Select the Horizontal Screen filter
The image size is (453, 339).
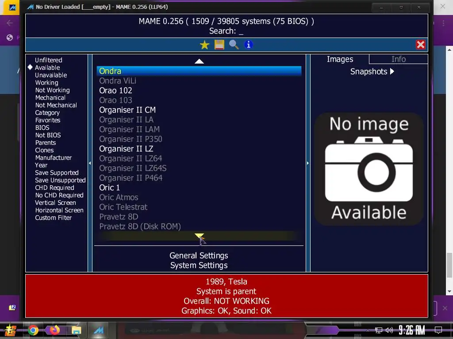[59, 210]
